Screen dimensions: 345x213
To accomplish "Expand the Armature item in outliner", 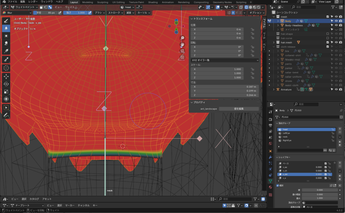I will [x=274, y=90].
